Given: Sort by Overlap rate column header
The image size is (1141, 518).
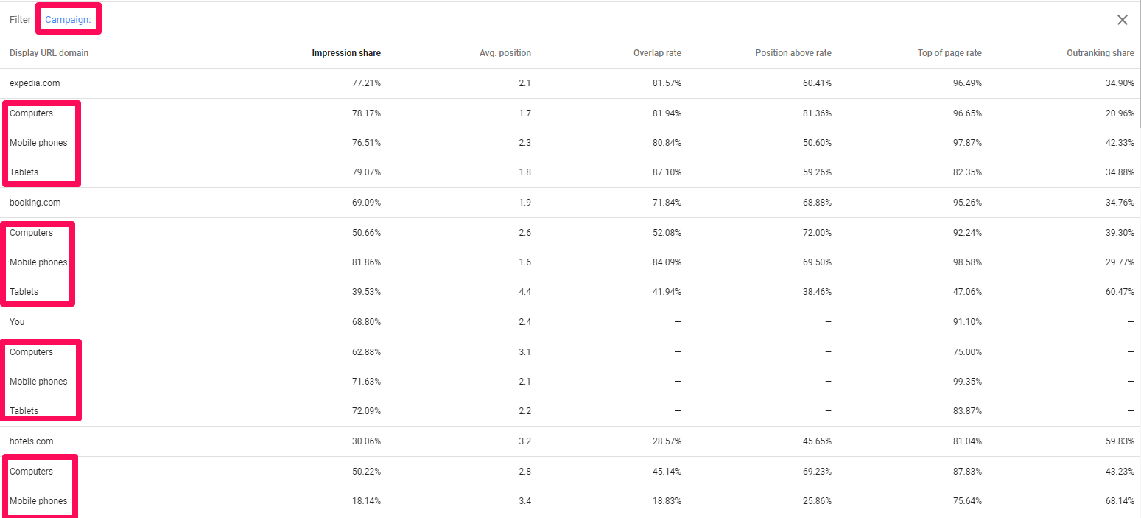Looking at the screenshot, I should (657, 53).
